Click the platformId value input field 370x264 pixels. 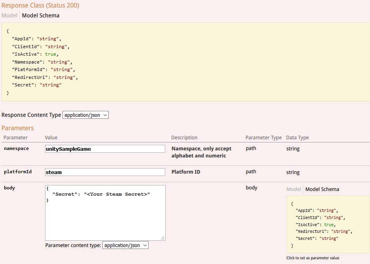pos(105,172)
